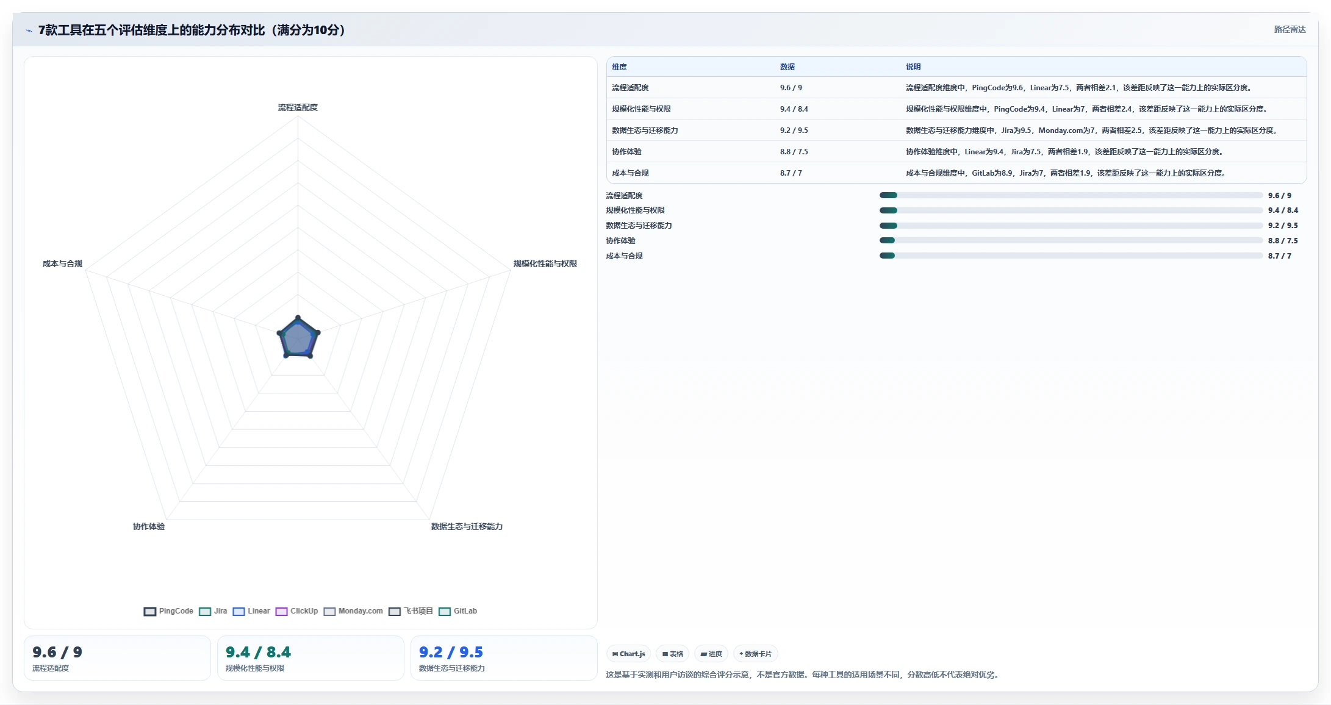Click the 9.2 / 9.5 stat card
Image resolution: width=1331 pixels, height=705 pixels.
[504, 658]
